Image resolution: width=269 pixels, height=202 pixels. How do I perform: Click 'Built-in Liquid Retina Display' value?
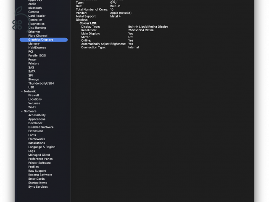click(x=148, y=27)
